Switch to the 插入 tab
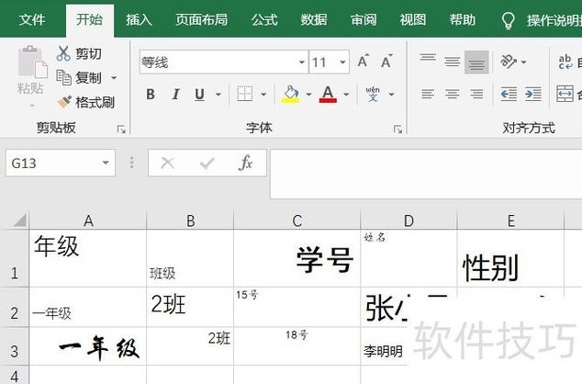 click(x=140, y=19)
